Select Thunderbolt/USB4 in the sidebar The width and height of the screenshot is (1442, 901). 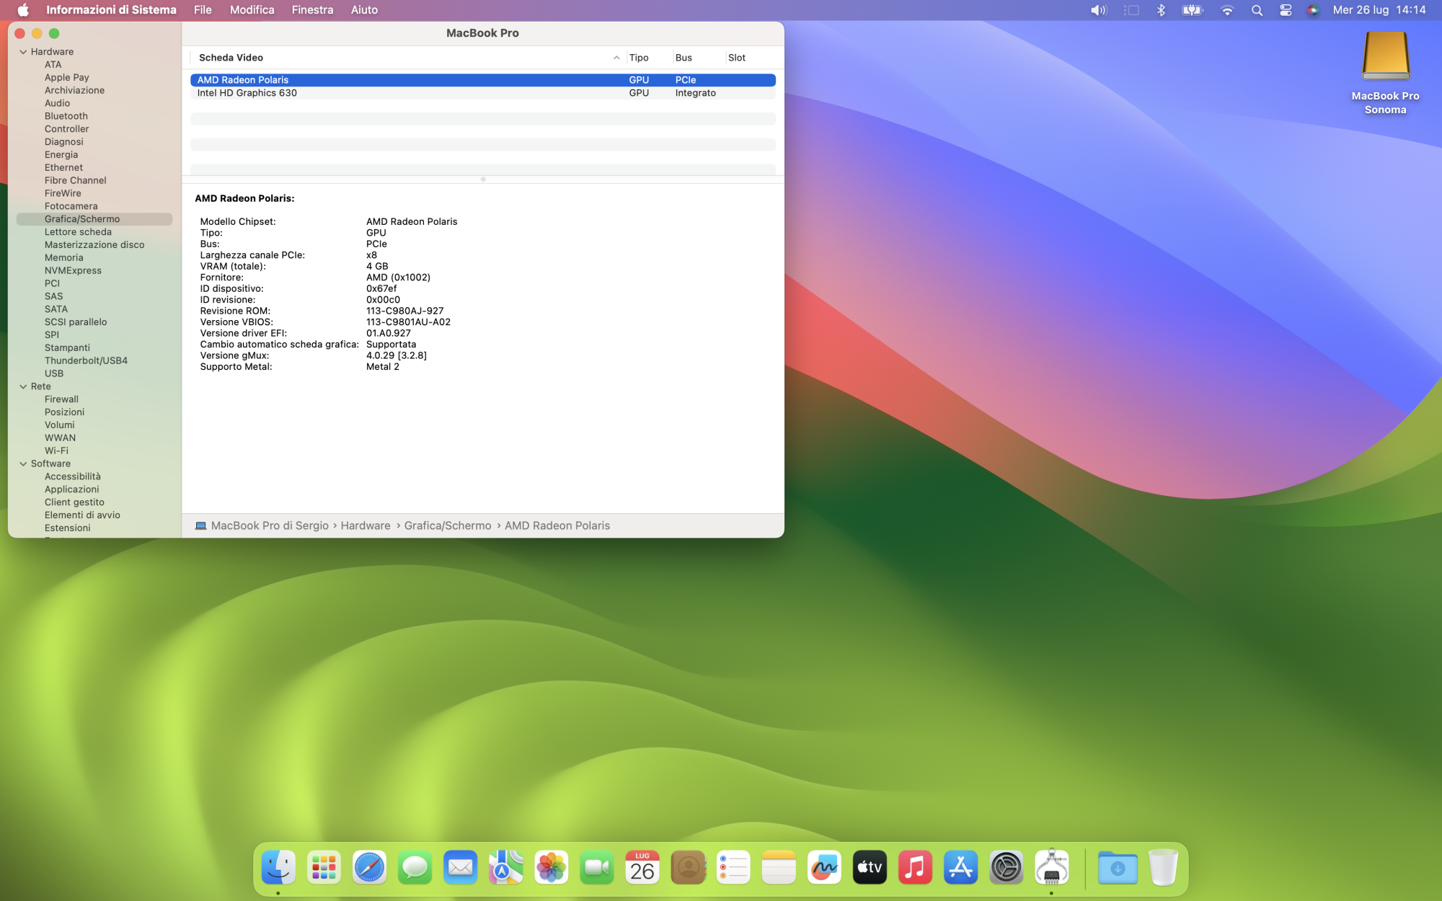pyautogui.click(x=86, y=360)
